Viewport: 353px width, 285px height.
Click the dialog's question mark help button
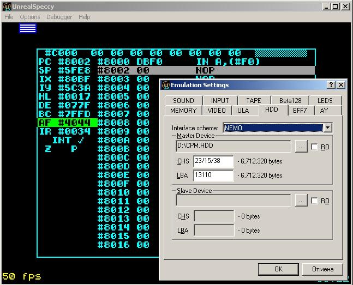click(x=331, y=85)
